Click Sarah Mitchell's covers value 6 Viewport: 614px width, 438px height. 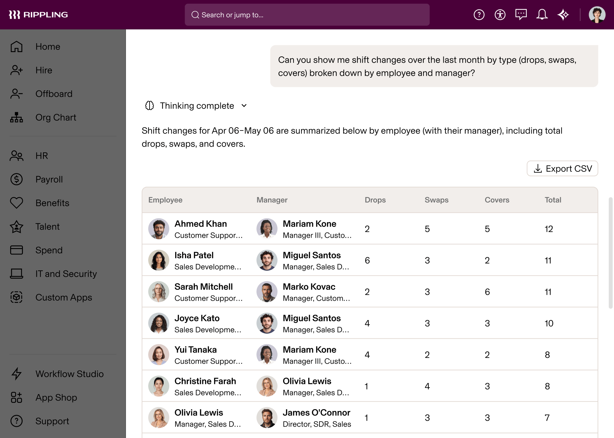pos(487,292)
